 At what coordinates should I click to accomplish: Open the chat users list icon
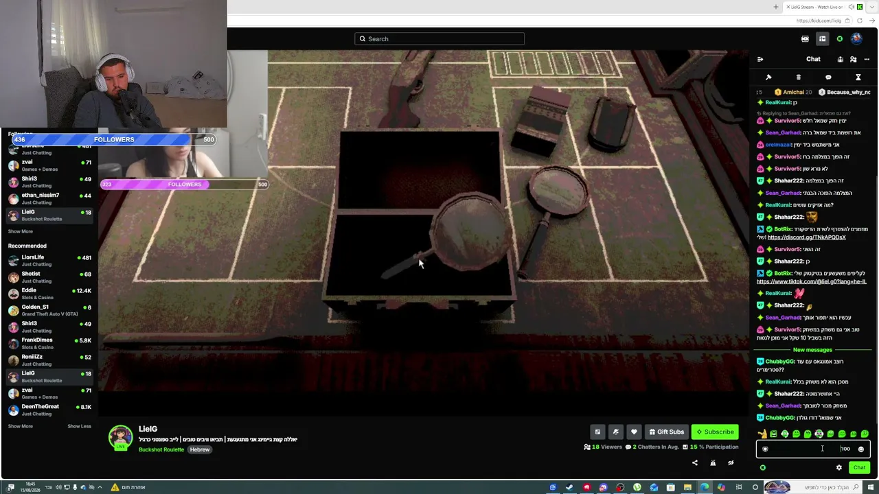pos(854,59)
